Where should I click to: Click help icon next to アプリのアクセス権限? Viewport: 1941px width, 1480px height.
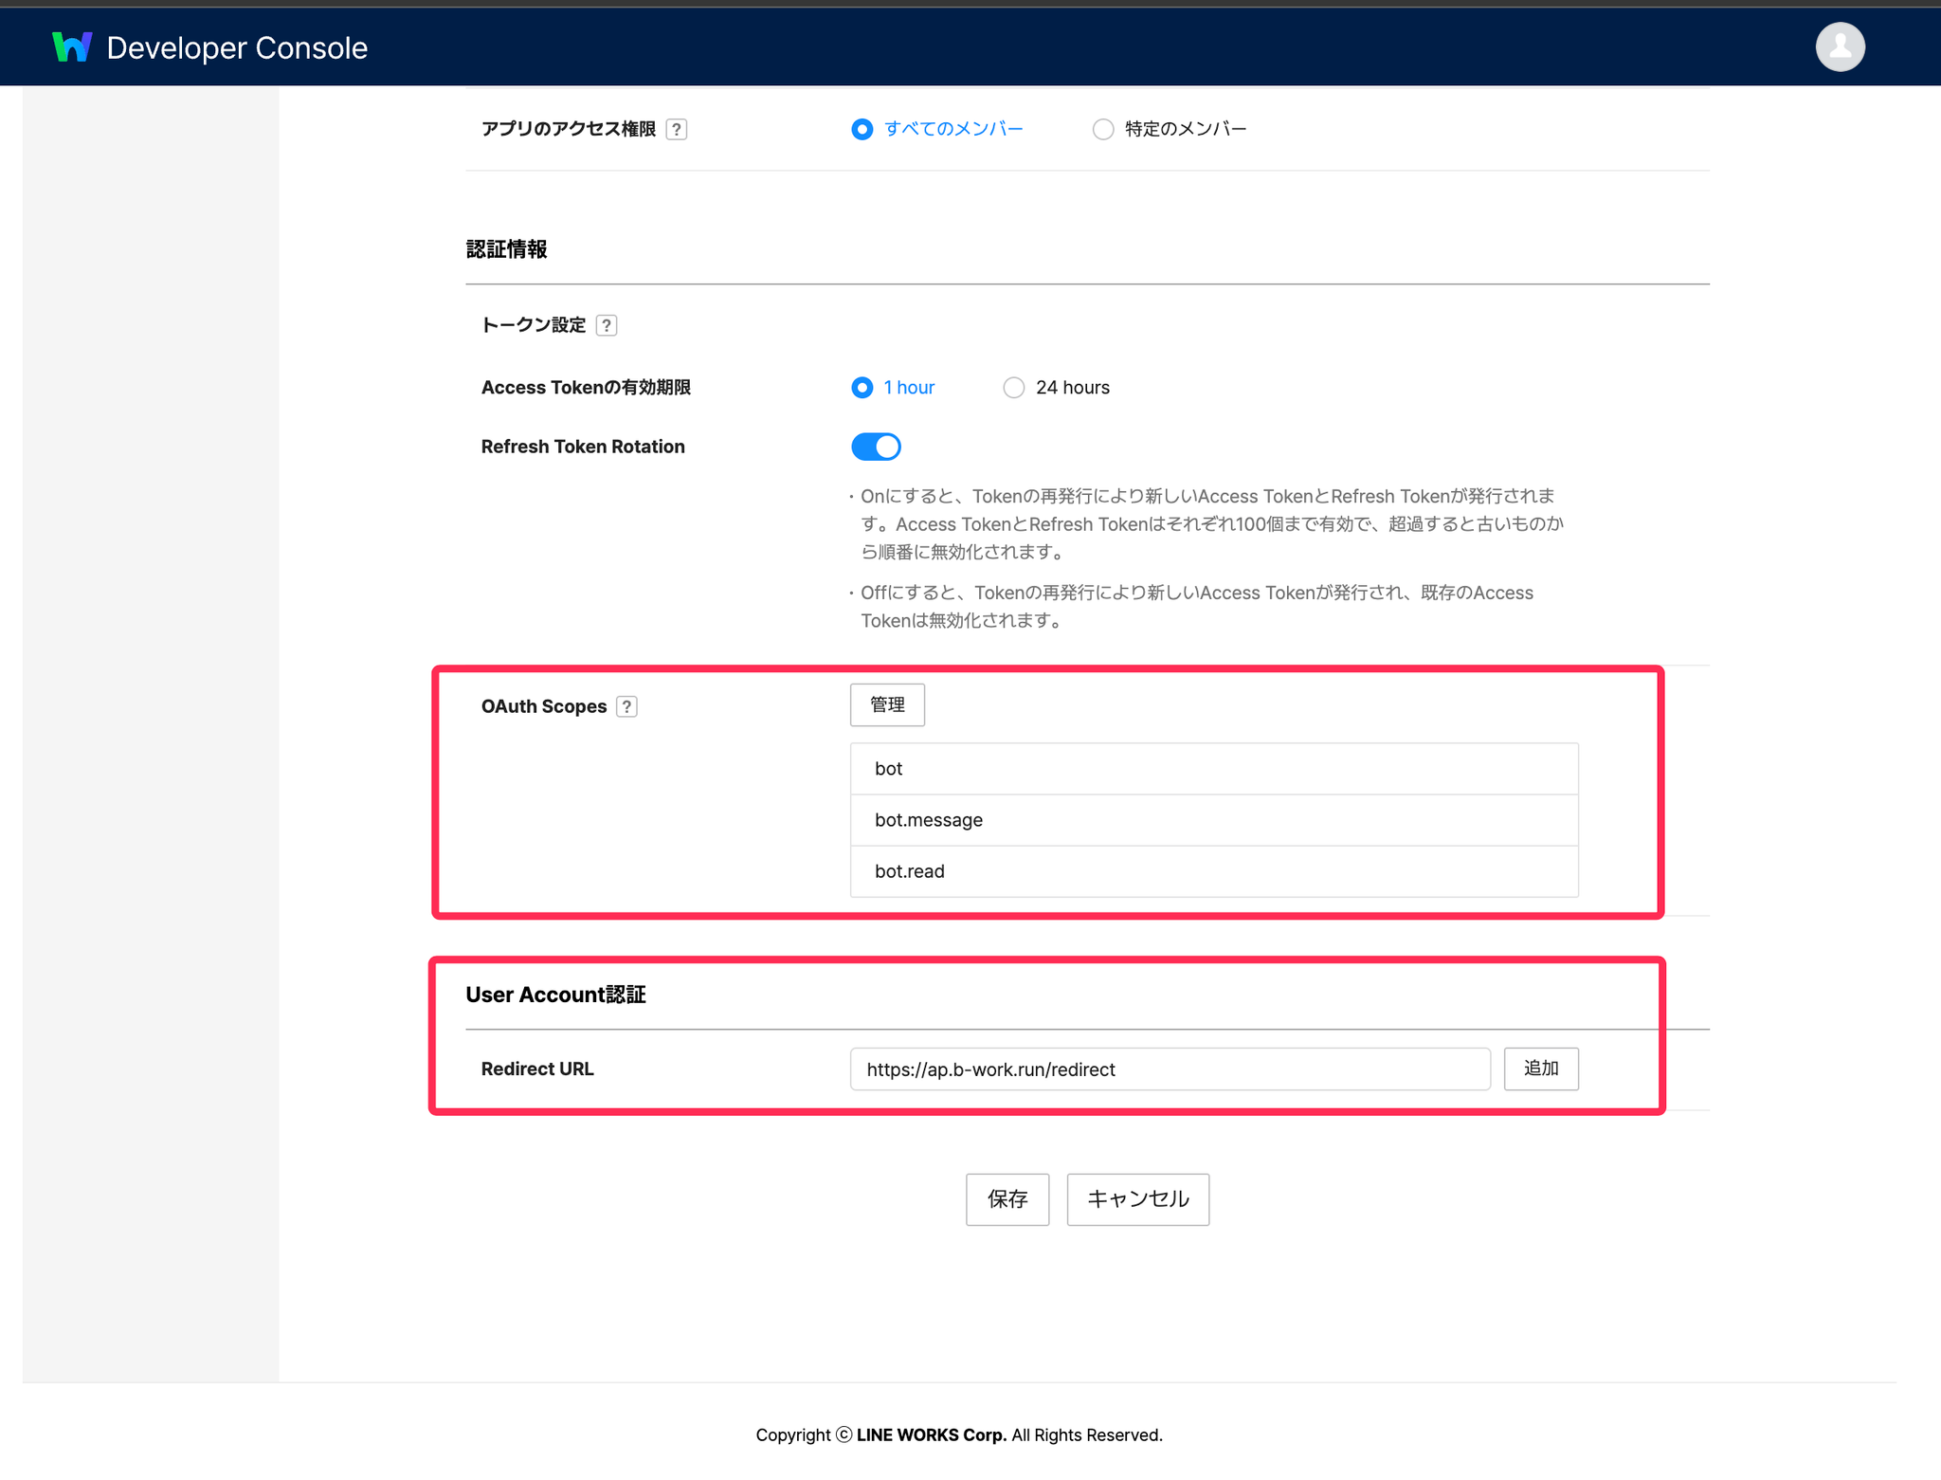(x=676, y=130)
